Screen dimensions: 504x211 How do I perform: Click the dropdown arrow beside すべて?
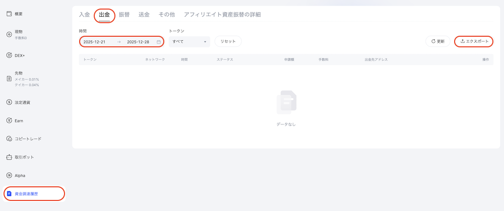[x=205, y=42]
